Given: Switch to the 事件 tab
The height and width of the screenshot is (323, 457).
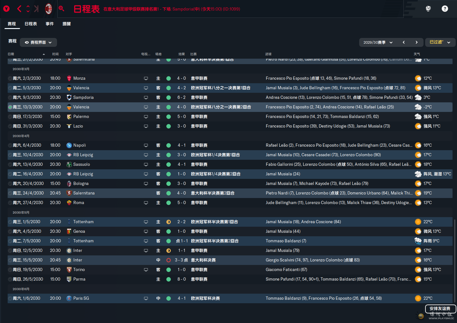Looking at the screenshot, I should tap(50, 24).
